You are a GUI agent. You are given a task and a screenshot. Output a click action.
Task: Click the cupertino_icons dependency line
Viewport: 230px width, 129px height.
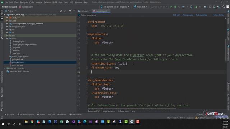click(x=109, y=63)
